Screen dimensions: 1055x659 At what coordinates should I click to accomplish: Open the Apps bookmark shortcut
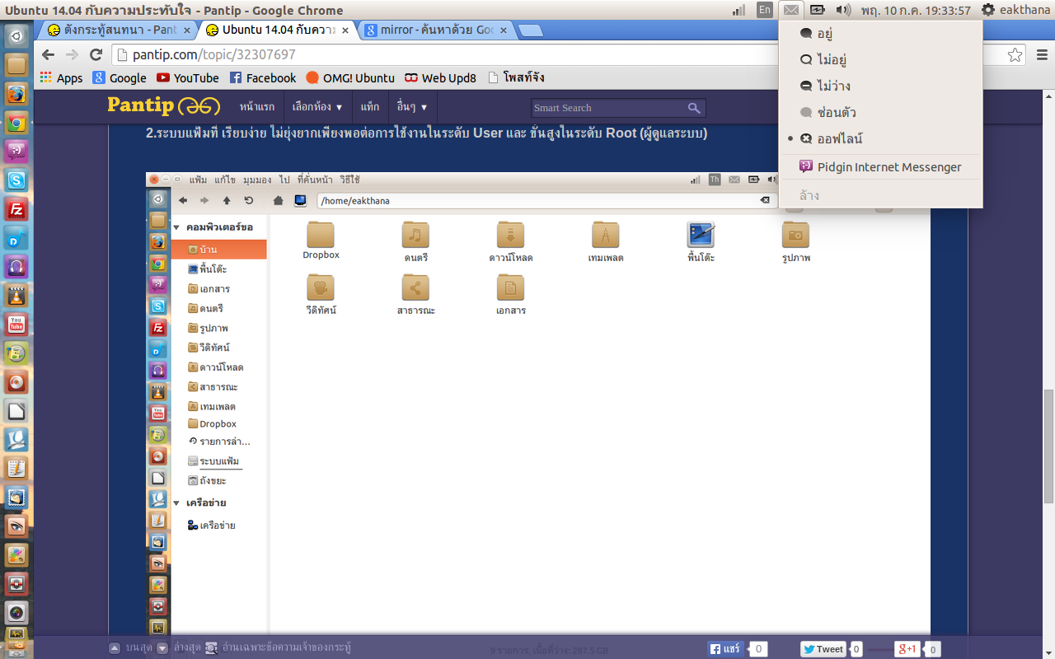[x=61, y=77]
